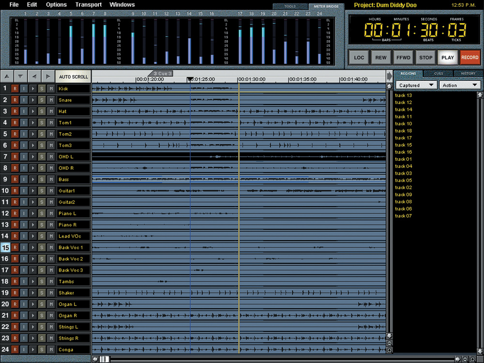Click the right arrow left of Auto Scroll
Viewport: 484px width, 363px height.
click(x=48, y=76)
